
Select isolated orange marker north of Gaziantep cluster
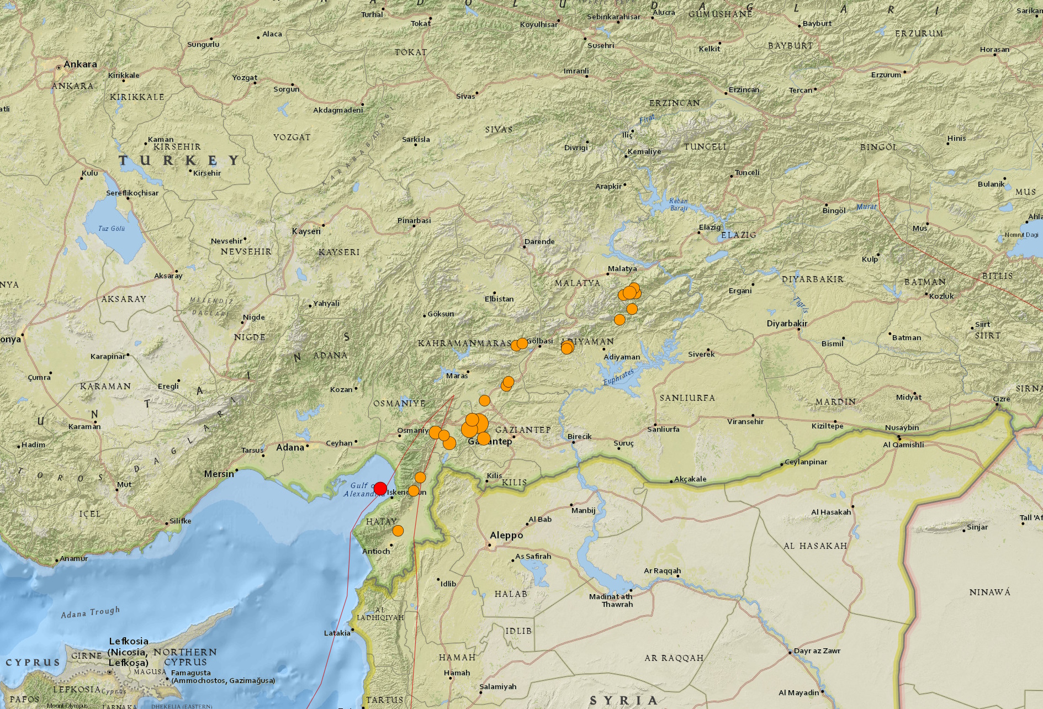click(x=484, y=400)
